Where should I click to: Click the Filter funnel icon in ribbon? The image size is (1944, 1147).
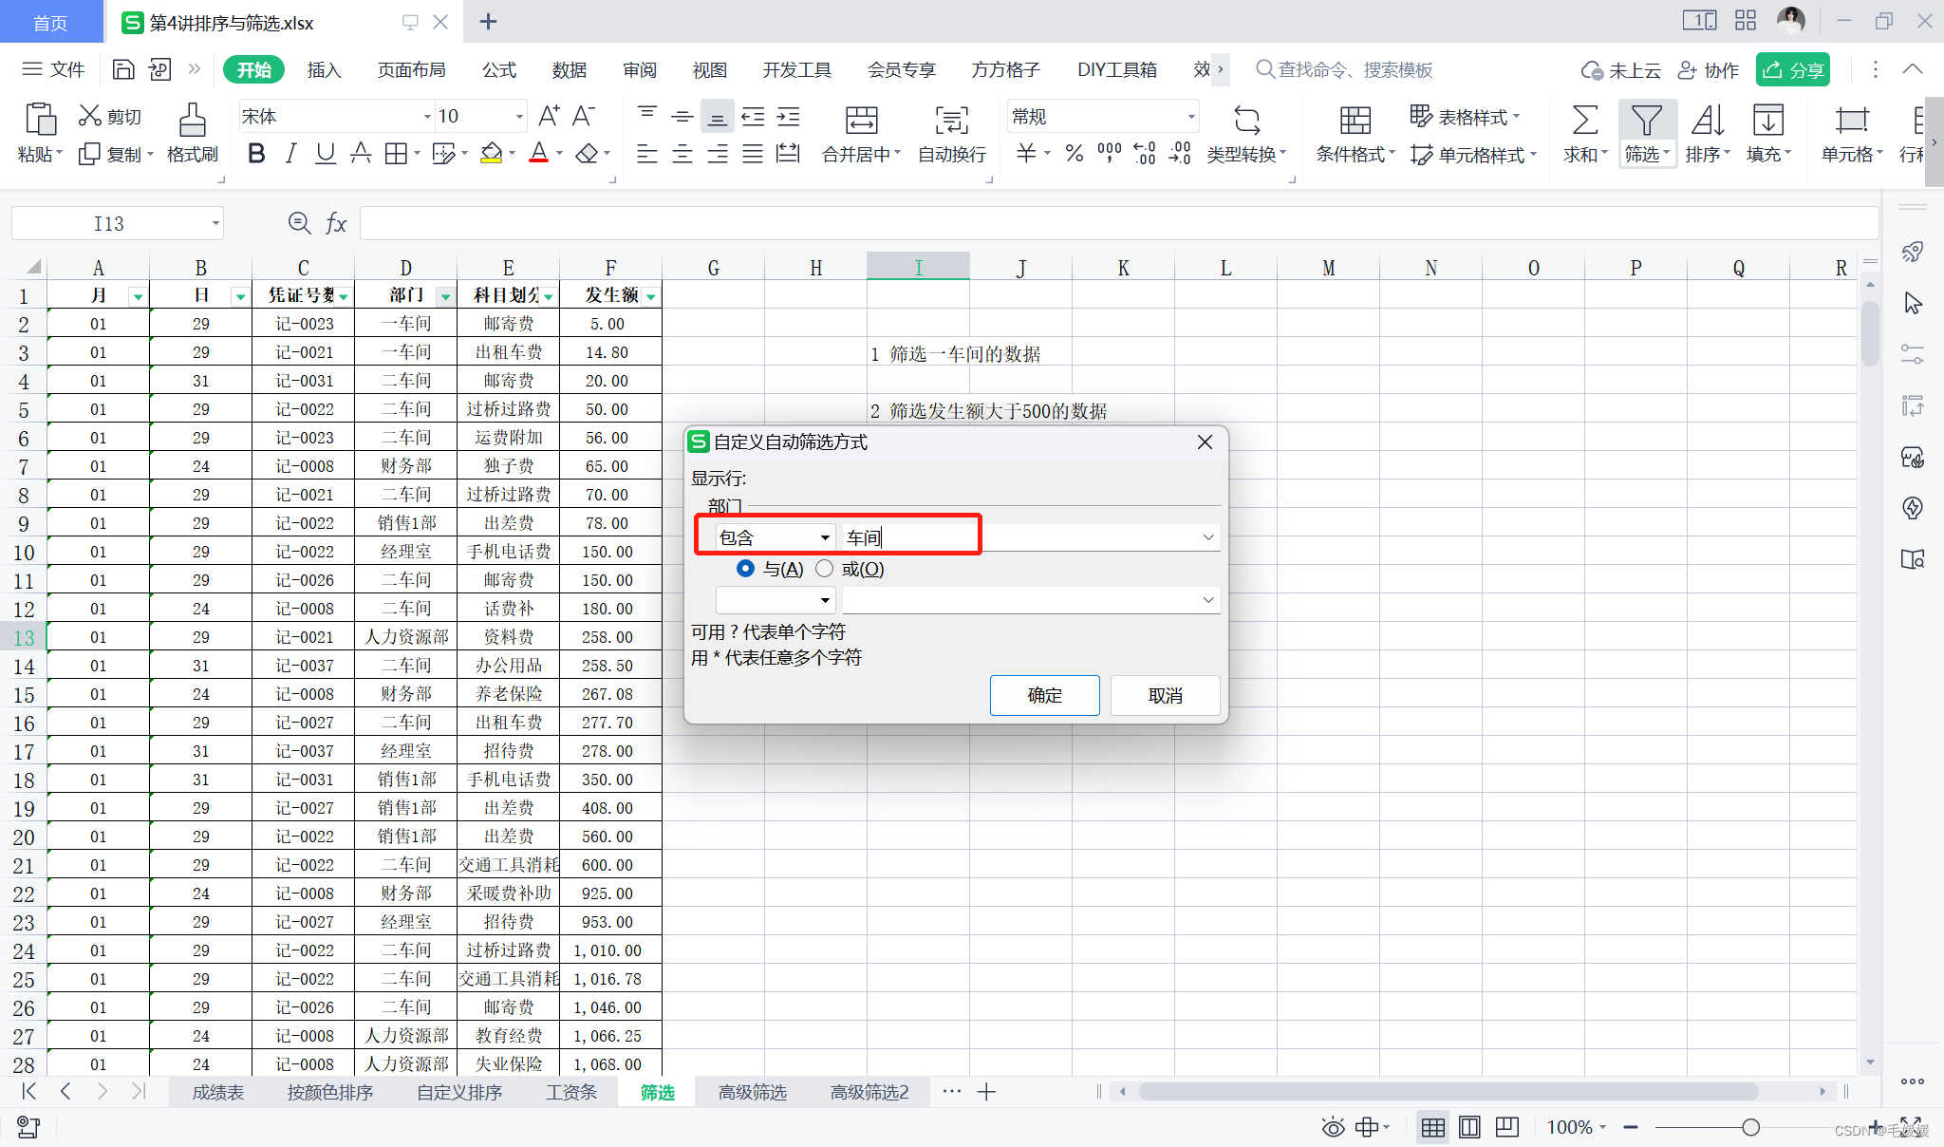pyautogui.click(x=1646, y=121)
